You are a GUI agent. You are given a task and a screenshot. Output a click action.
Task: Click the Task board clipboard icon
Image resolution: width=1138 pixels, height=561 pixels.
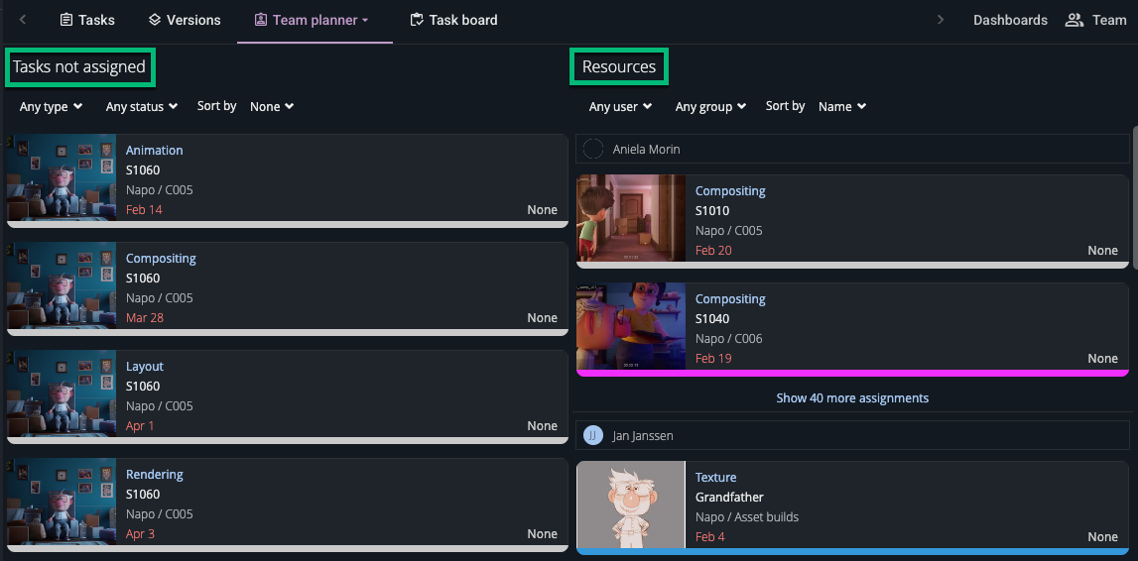(x=417, y=20)
